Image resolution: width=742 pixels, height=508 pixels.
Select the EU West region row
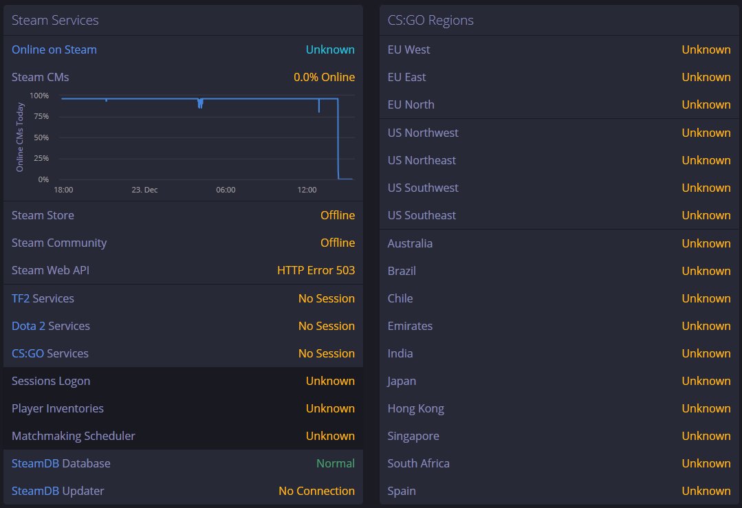[x=408, y=49]
